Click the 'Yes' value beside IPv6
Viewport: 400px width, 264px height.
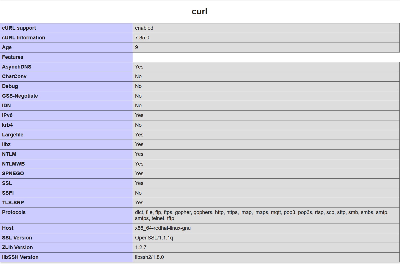point(139,115)
